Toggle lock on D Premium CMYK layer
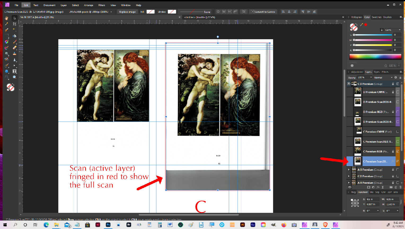The width and height of the screenshot is (405, 229). tap(393, 92)
